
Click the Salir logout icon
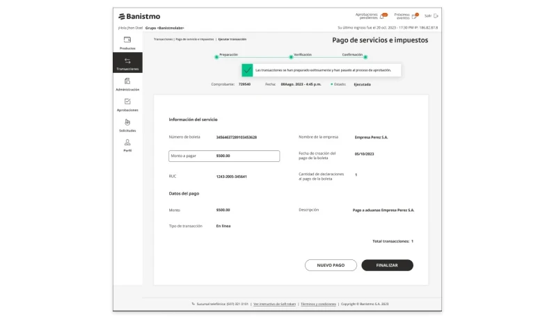coord(436,16)
